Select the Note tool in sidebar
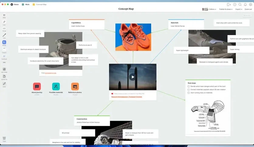Screen dimensions: 254x147 [4, 15]
